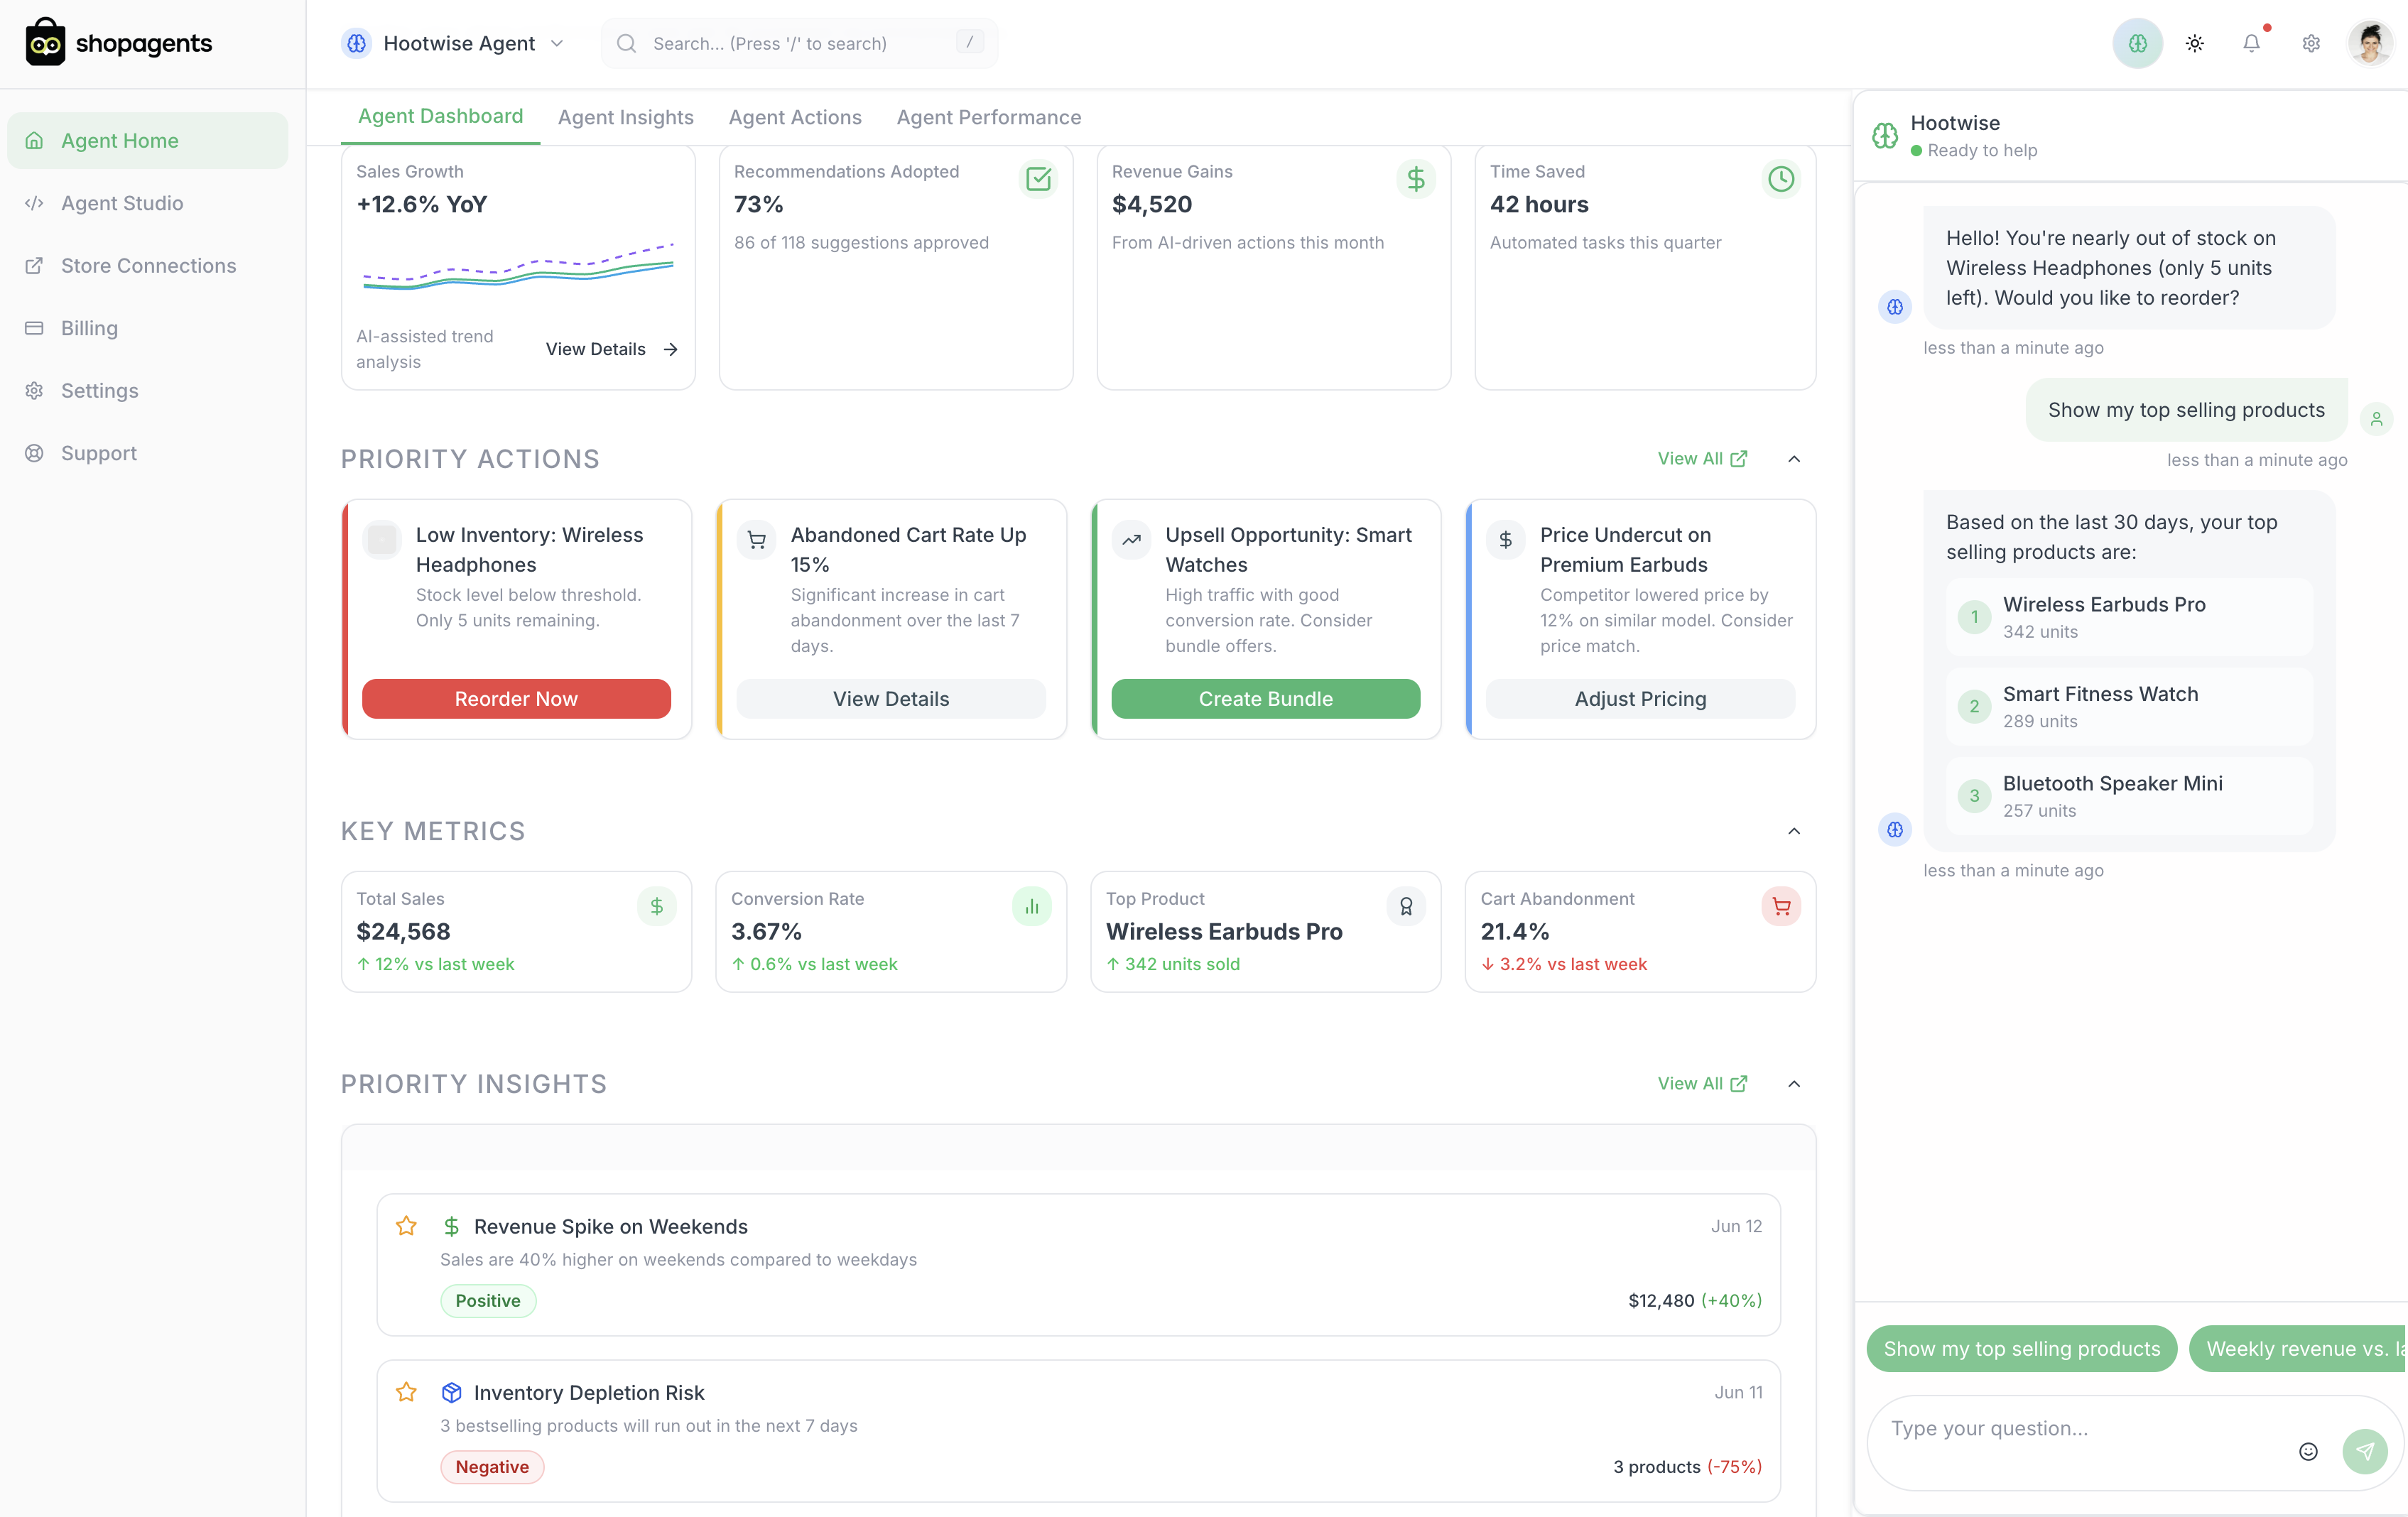Click the bot avatar beside the reorder message
The image size is (2408, 1517).
point(1895,307)
